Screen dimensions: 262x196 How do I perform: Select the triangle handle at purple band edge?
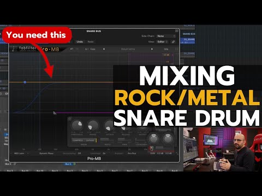point(55,113)
